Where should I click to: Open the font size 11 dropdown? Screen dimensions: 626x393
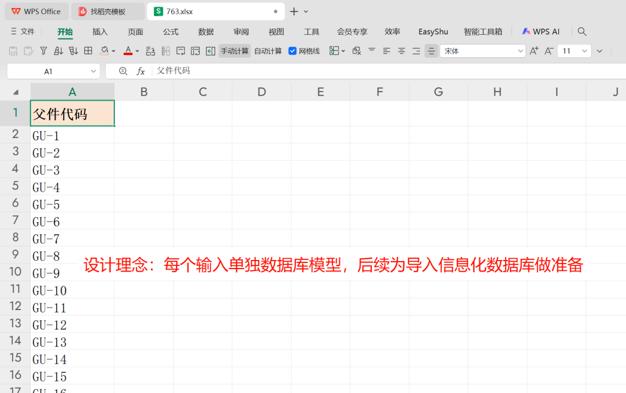(x=584, y=51)
